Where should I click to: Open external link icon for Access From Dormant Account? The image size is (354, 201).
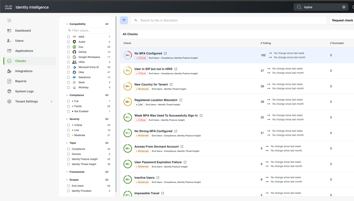click(182, 147)
